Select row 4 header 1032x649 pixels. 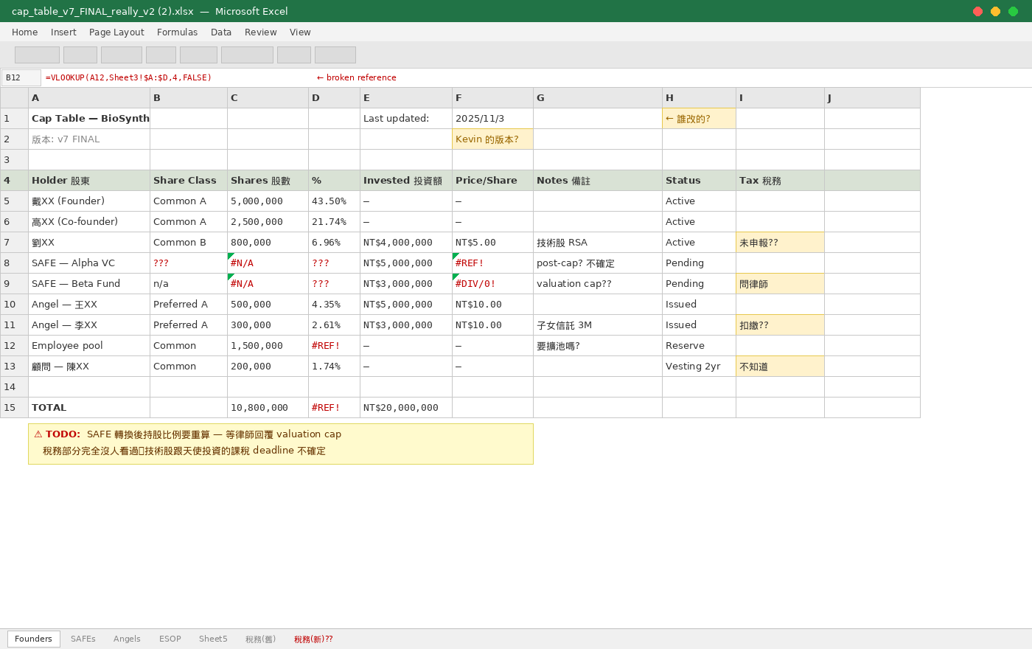click(x=14, y=181)
